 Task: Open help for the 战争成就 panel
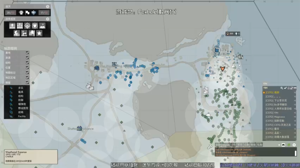point(48,19)
